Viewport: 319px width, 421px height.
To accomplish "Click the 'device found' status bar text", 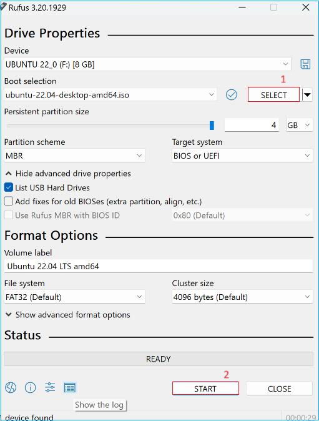I will tap(29, 417).
